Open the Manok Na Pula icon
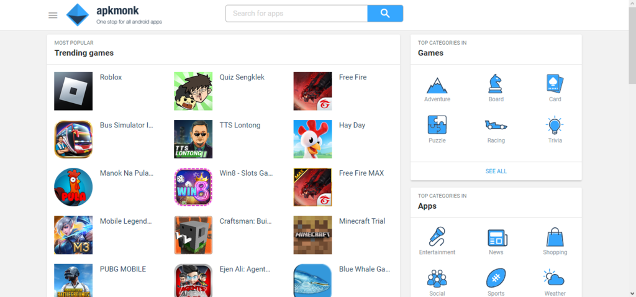The height and width of the screenshot is (297, 636). point(73,187)
